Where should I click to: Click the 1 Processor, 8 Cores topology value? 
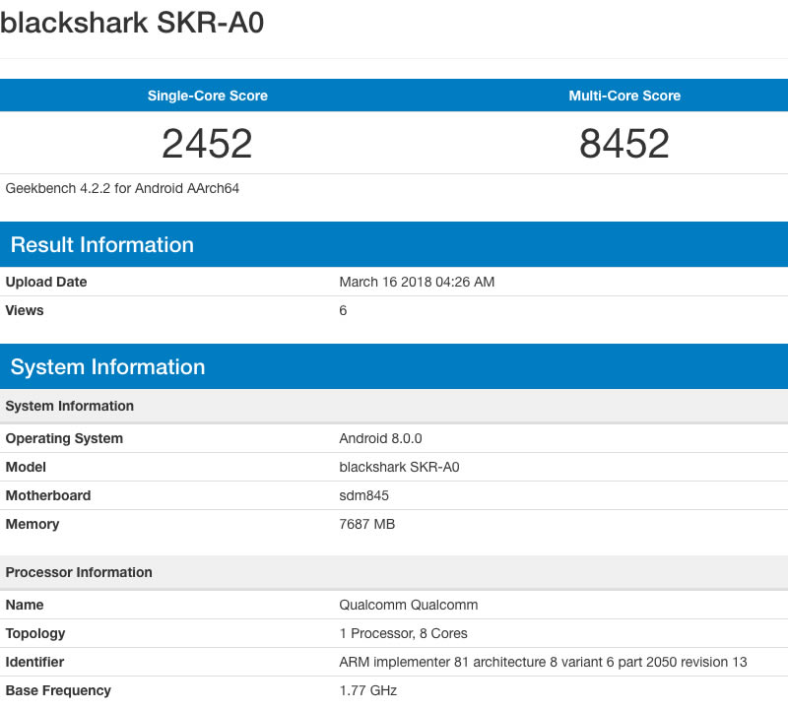tap(403, 633)
